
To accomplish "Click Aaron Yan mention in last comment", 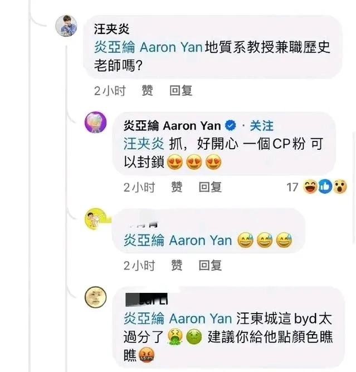I will [178, 319].
